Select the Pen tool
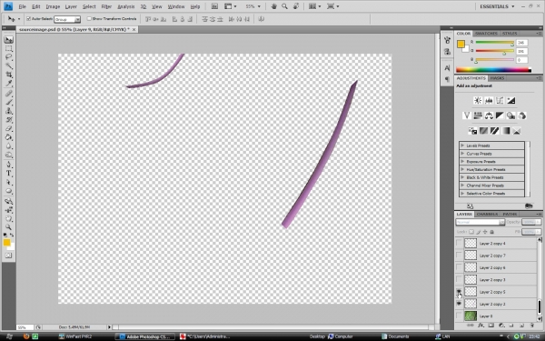The image size is (545, 341). click(x=9, y=165)
